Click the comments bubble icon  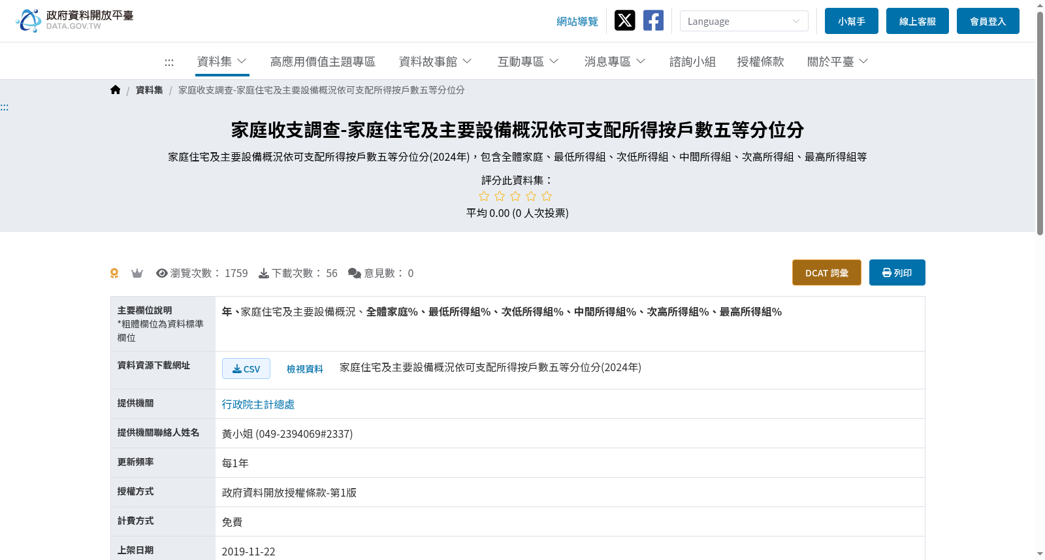click(355, 273)
